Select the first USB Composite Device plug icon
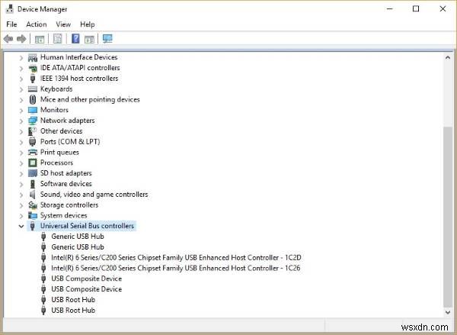The width and height of the screenshot is (457, 335). tap(43, 279)
